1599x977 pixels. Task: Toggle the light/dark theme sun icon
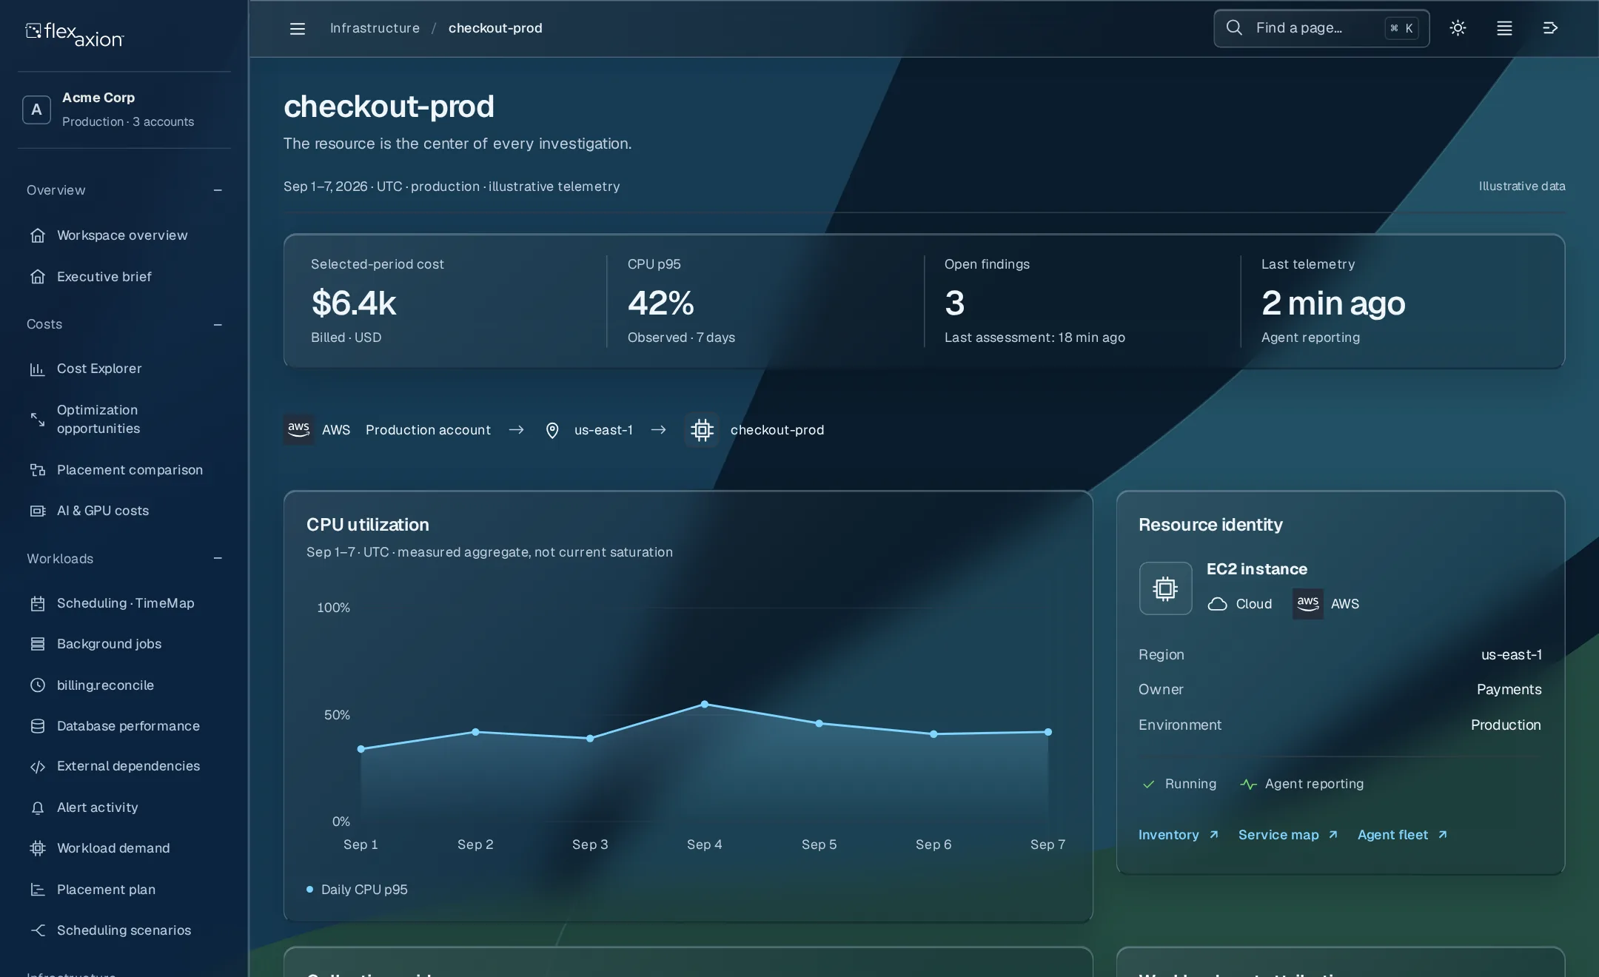click(1458, 28)
